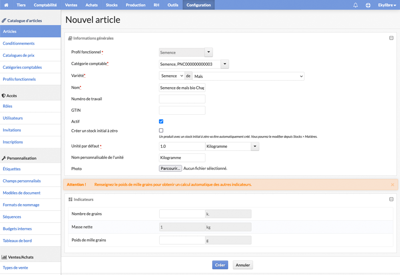Click the Créer button
This screenshot has width=400, height=275.
click(x=220, y=265)
